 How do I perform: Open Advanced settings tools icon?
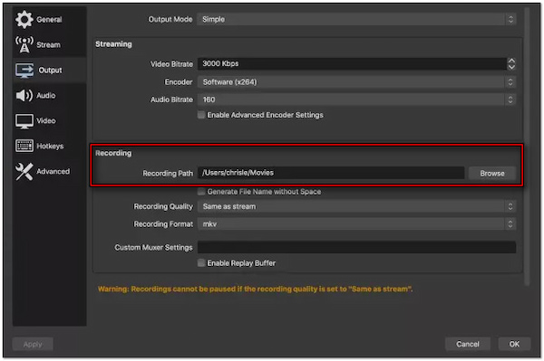pyautogui.click(x=24, y=171)
